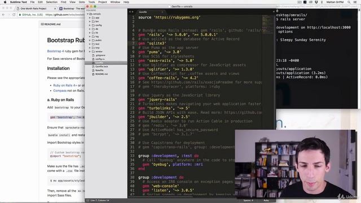Expand the log folder
This screenshot has width=361, height=203.
(x=90, y=37)
